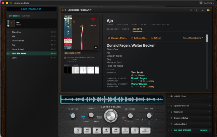Start playback with the PLAY button
The height and width of the screenshot is (137, 217).
97,131
